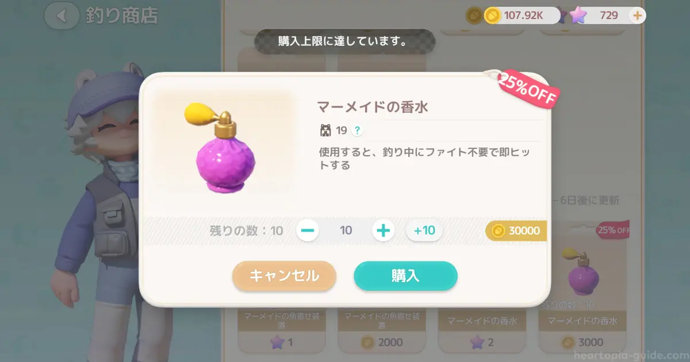690x362 pixels.
Task: Select the マーメイドの香水 item costing 2 stars
Action: (x=482, y=330)
